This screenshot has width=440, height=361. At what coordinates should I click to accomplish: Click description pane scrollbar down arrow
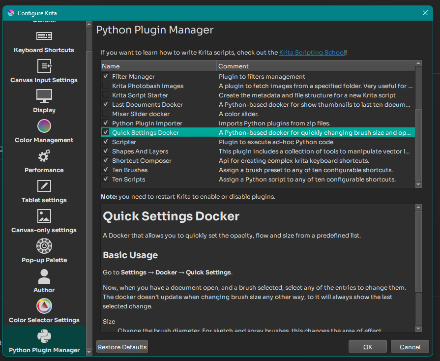click(x=418, y=329)
